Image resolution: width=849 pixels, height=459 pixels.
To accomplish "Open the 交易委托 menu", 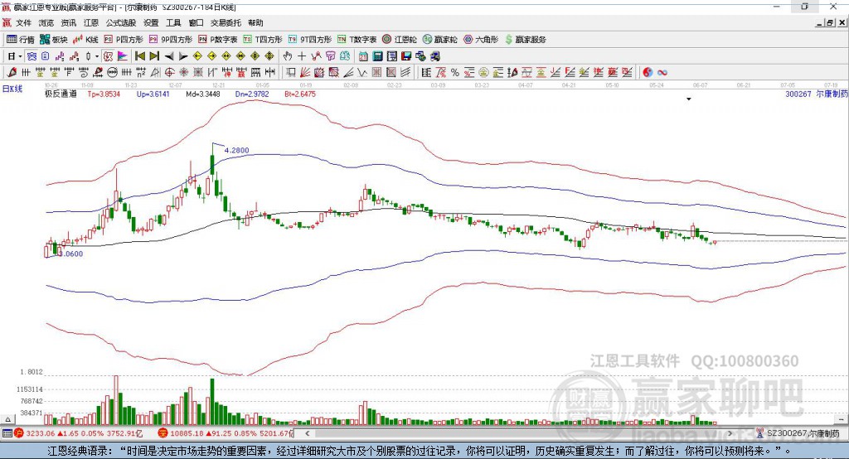I will coord(226,22).
